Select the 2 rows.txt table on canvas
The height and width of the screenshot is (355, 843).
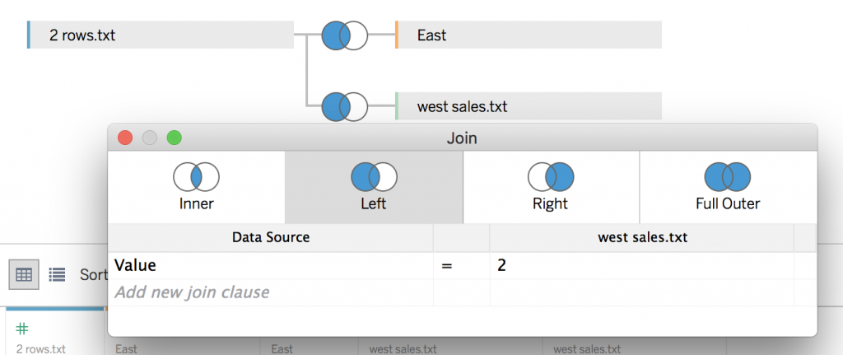(x=161, y=35)
